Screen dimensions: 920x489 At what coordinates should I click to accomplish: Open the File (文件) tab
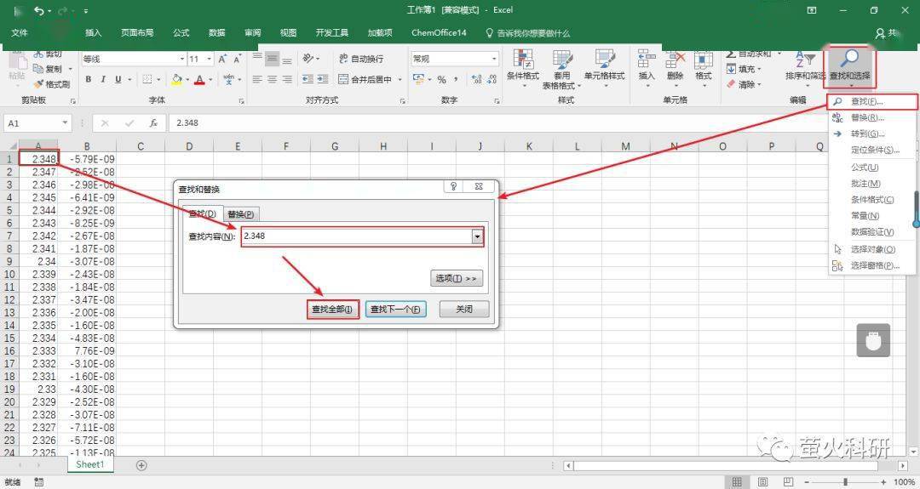pos(20,33)
